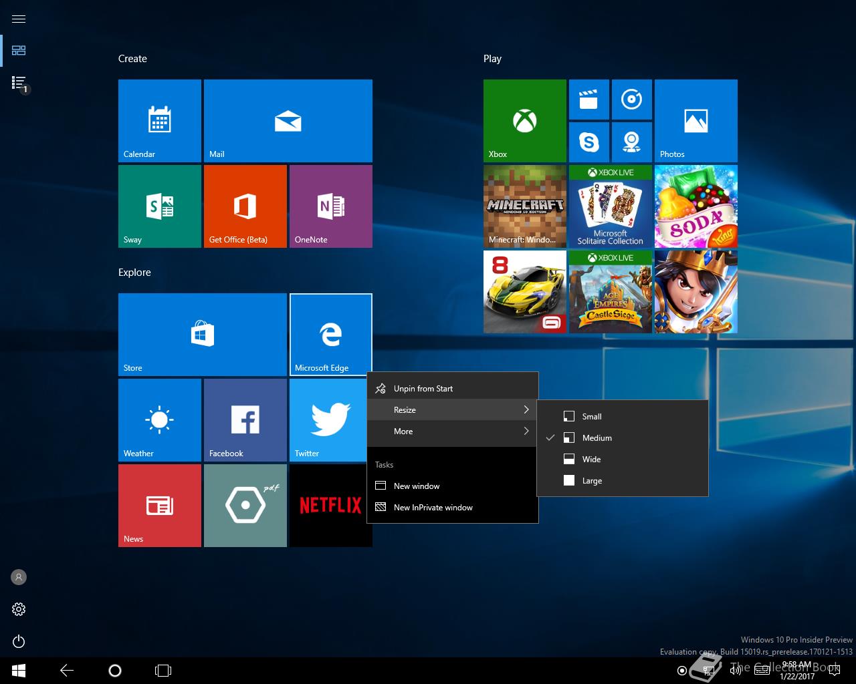The height and width of the screenshot is (684, 856).
Task: Open the user account menu
Action: (19, 577)
